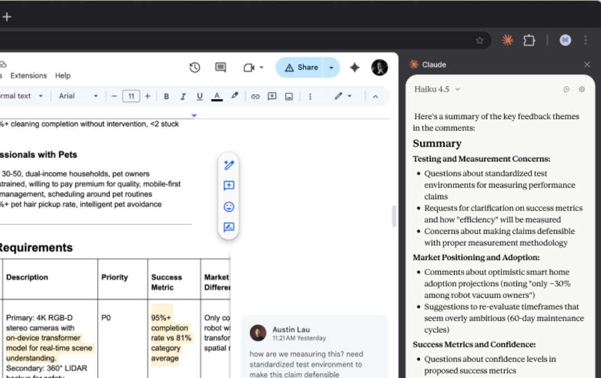Decrease the font size
Image resolution: width=601 pixels, height=378 pixels.
(x=114, y=96)
